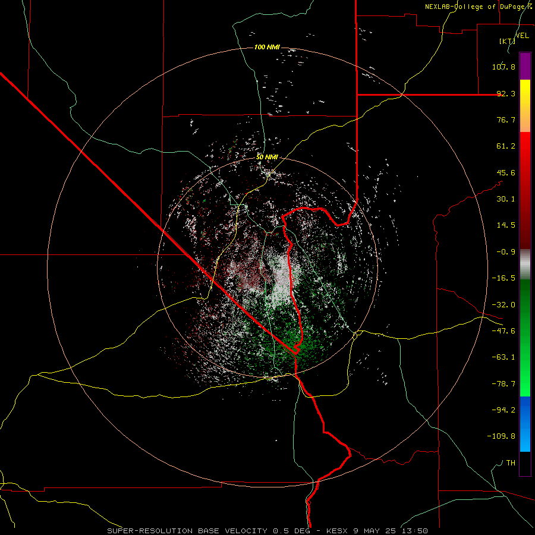Viewport: 535px width, 535px height.
Task: Click the VEL legend title
Action: click(522, 36)
